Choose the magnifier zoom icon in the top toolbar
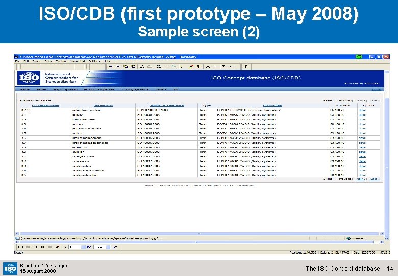The image size is (398, 276). tap(174, 66)
